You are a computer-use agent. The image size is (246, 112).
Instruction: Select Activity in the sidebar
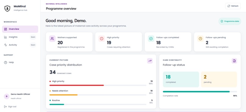[x=20, y=45]
